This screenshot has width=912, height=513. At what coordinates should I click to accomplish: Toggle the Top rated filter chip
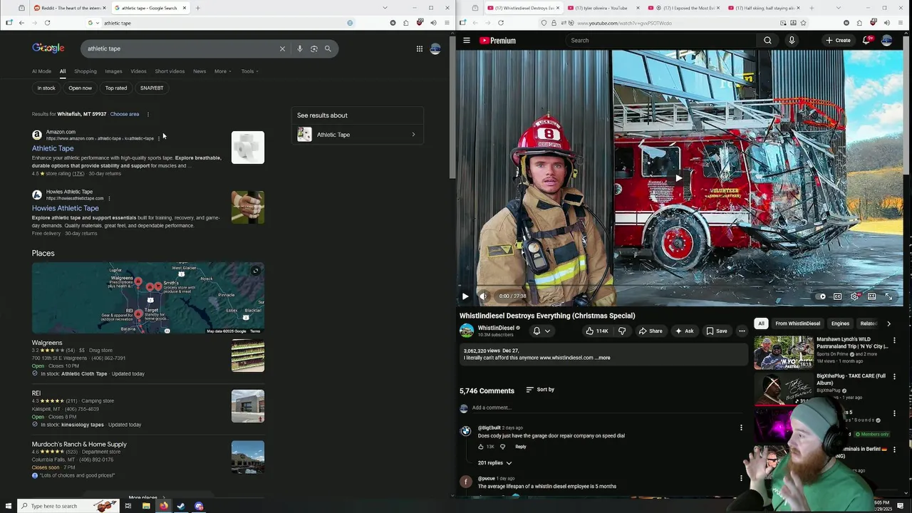click(116, 88)
